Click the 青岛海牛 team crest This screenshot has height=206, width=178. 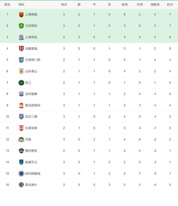(x=21, y=185)
